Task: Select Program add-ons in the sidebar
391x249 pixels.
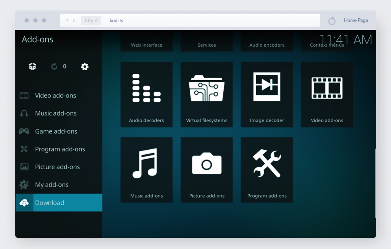Action: point(59,149)
